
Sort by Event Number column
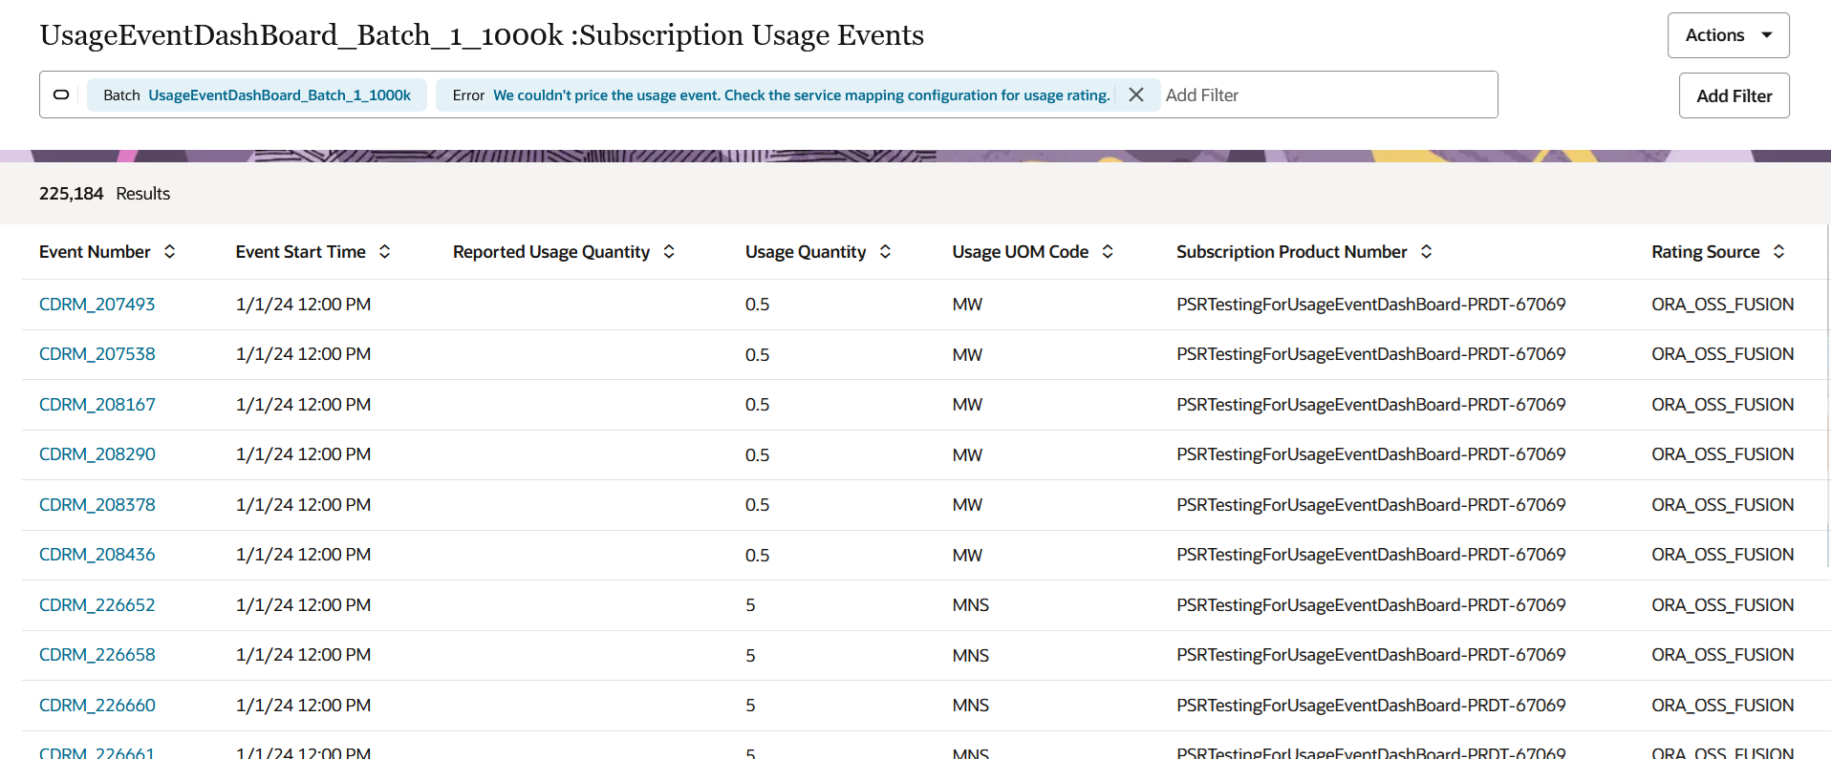[x=169, y=251]
